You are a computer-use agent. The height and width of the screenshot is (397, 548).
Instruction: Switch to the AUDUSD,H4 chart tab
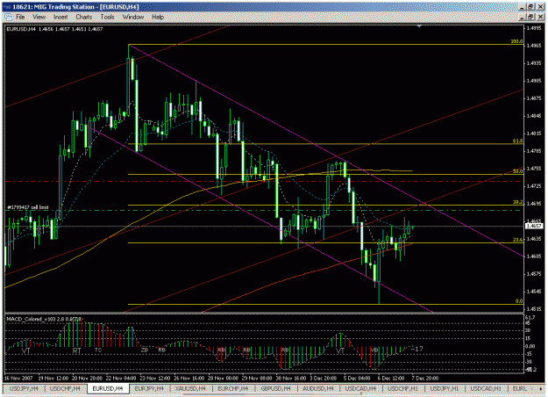click(x=318, y=388)
